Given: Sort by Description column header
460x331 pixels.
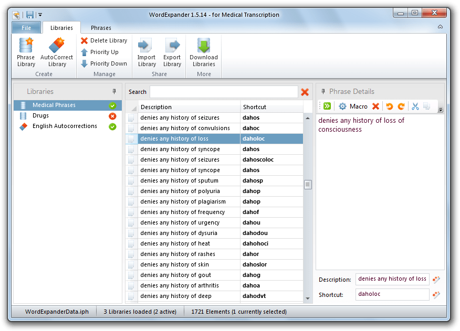Looking at the screenshot, I should pos(189,107).
